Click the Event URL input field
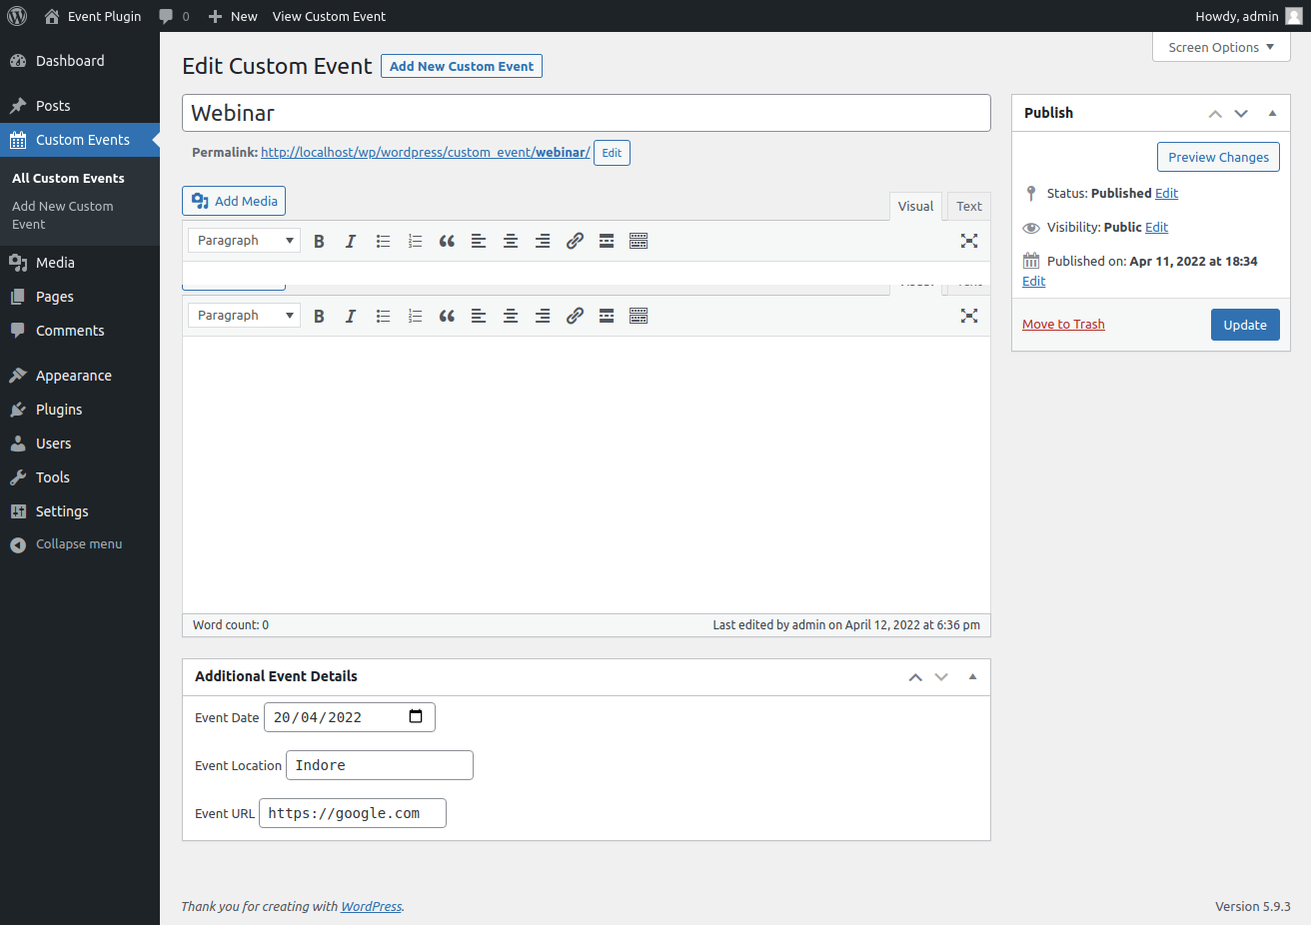Image resolution: width=1311 pixels, height=926 pixels. pyautogui.click(x=353, y=813)
